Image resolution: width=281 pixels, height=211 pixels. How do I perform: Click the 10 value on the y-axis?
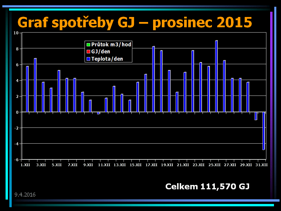16,33
